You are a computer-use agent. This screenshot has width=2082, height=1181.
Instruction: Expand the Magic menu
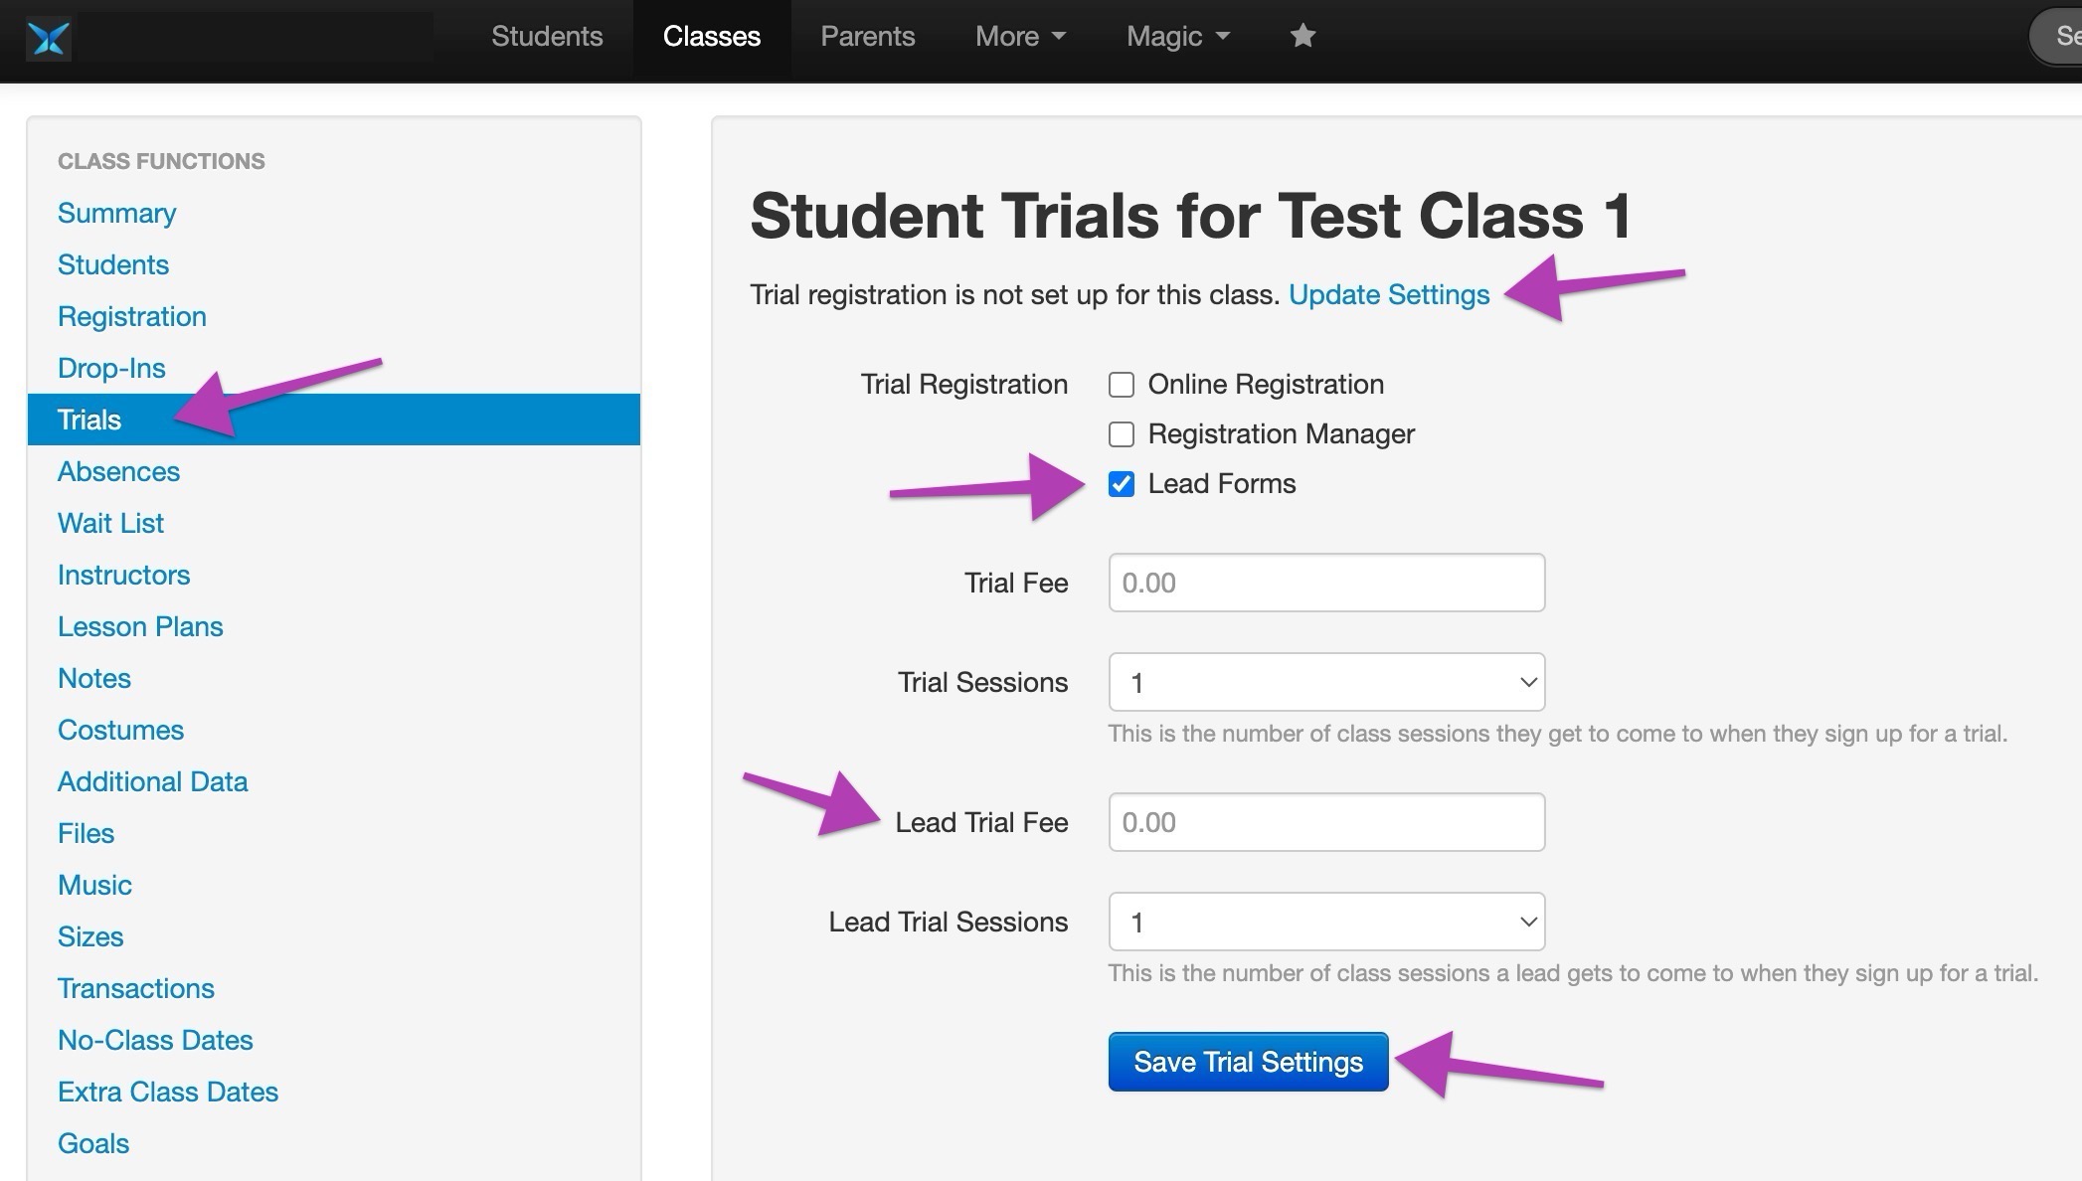[1177, 37]
